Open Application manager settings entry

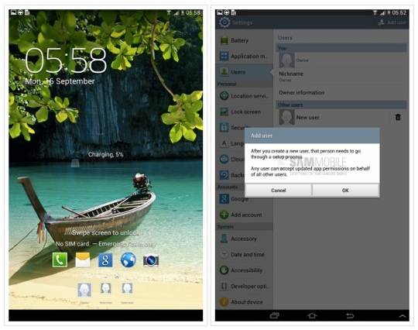tap(244, 57)
